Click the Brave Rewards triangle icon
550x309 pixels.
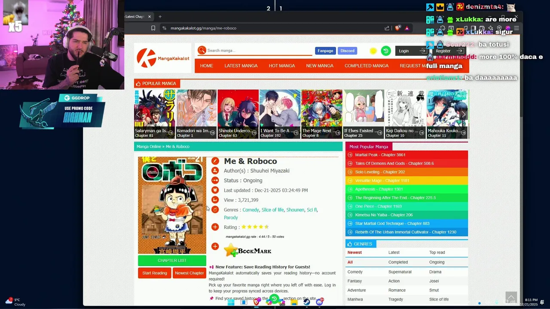coord(406,28)
